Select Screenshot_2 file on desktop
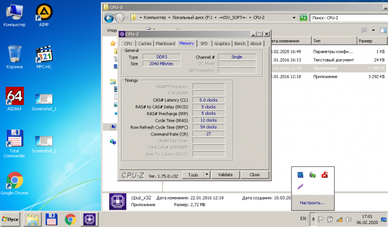The image size is (388, 227). point(44,144)
